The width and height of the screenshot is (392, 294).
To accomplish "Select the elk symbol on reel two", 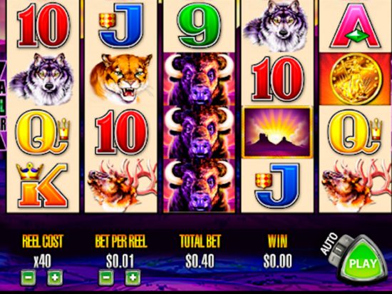I will coord(122,186).
